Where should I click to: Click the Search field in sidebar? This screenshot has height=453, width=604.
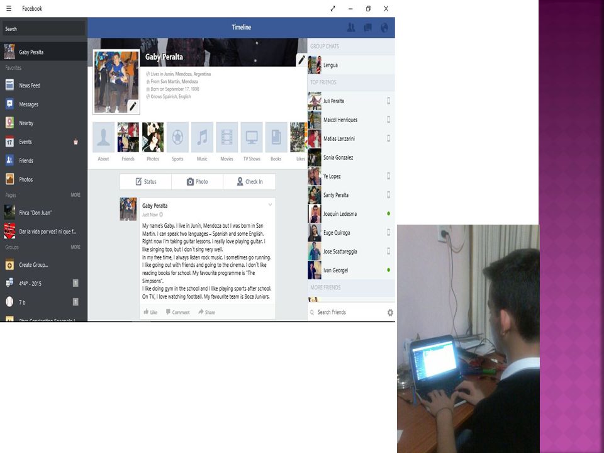43,28
